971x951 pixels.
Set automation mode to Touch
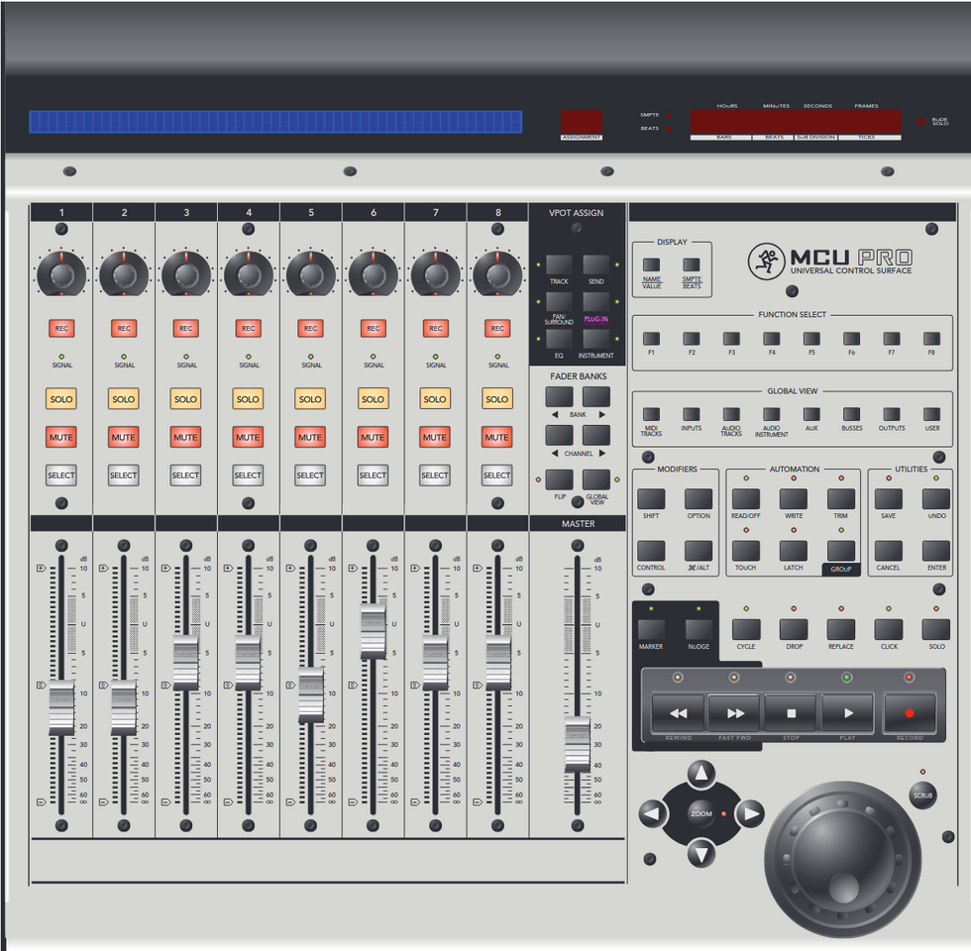[x=746, y=551]
